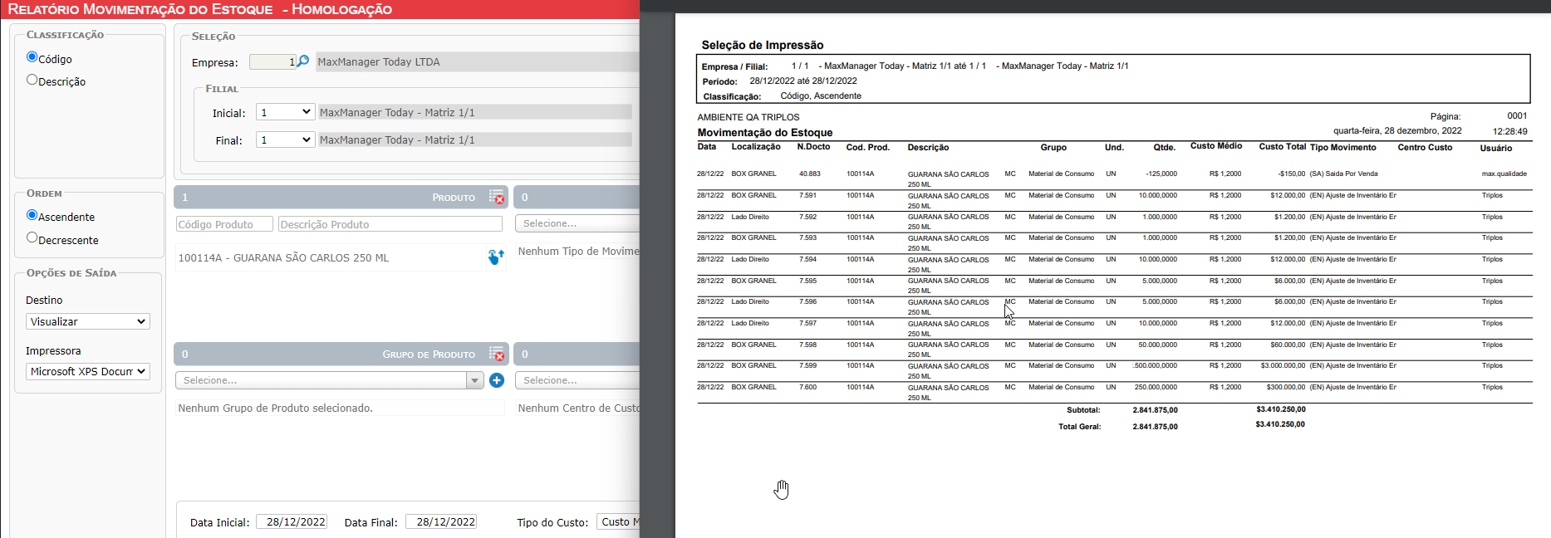Click the Produto panel header

click(x=341, y=197)
